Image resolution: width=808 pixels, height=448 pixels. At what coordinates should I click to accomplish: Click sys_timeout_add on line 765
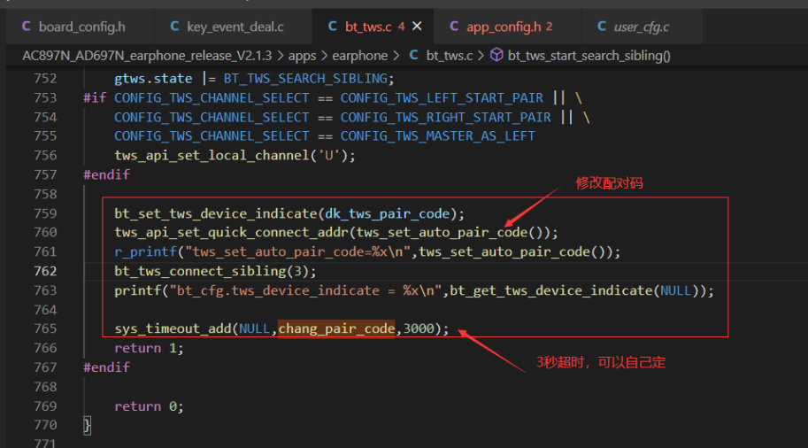click(173, 328)
